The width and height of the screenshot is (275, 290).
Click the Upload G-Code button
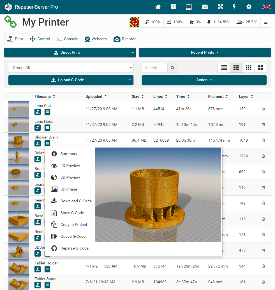tap(67, 80)
